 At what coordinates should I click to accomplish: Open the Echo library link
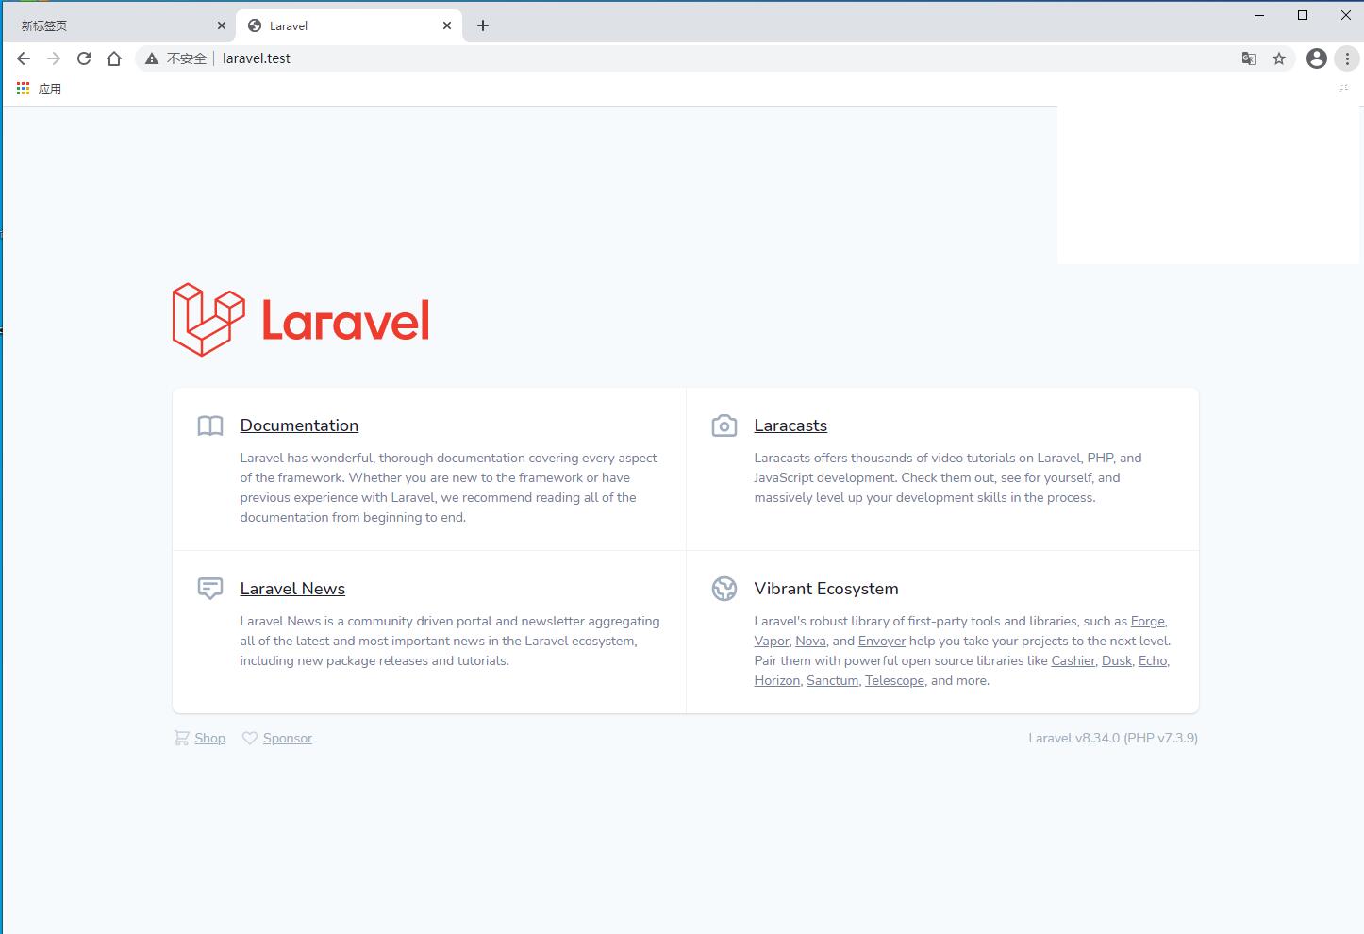1153,660
